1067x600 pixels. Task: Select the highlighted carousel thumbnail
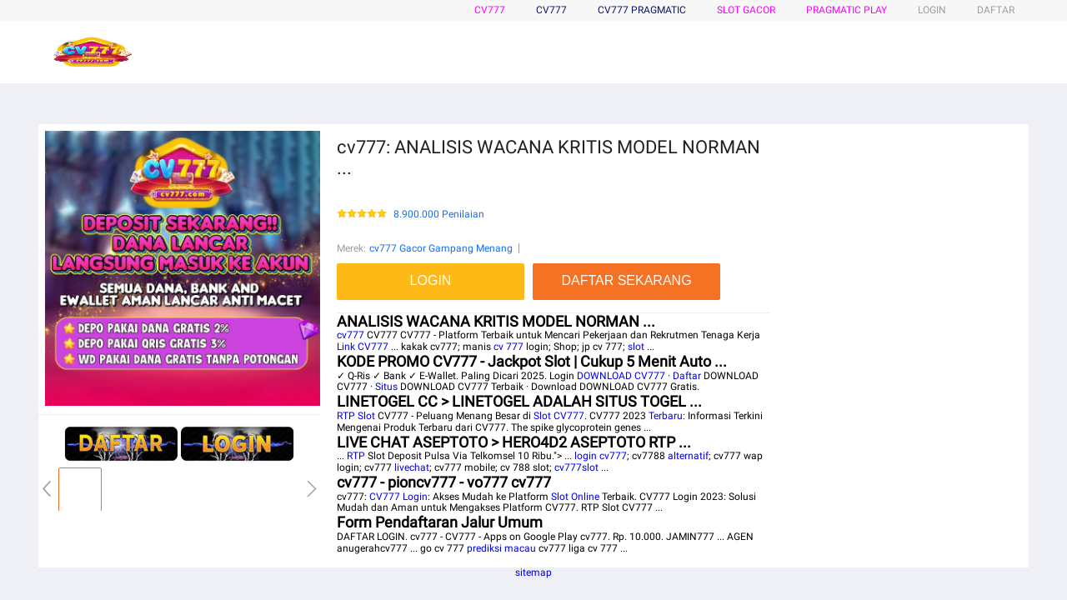[80, 489]
